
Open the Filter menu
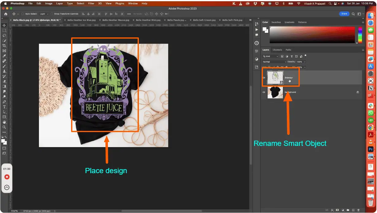pyautogui.click(x=91, y=3)
